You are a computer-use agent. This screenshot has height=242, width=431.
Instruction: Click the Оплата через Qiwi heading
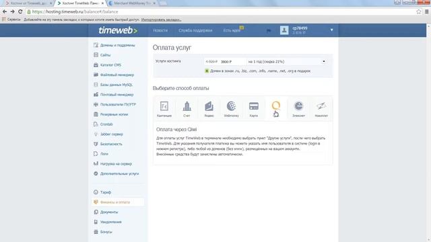176,129
